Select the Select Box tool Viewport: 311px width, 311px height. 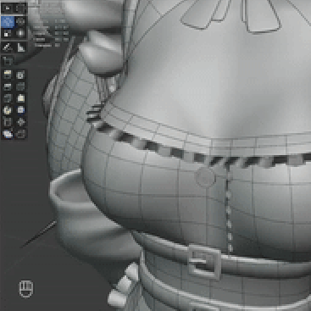8,8
